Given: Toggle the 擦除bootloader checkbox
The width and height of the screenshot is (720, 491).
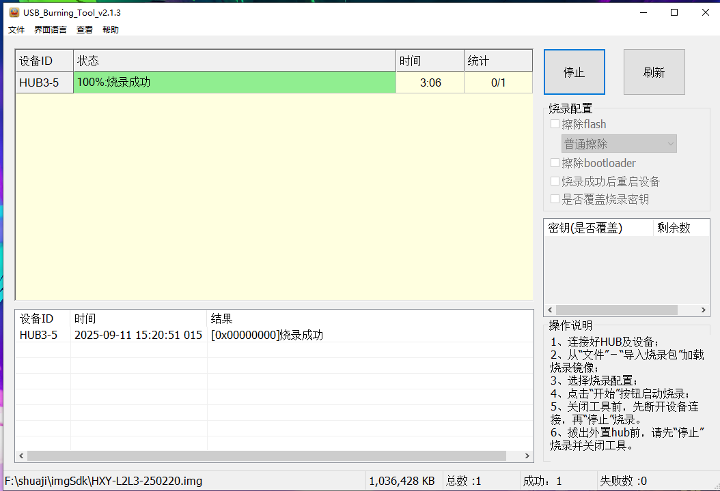Looking at the screenshot, I should click(555, 163).
